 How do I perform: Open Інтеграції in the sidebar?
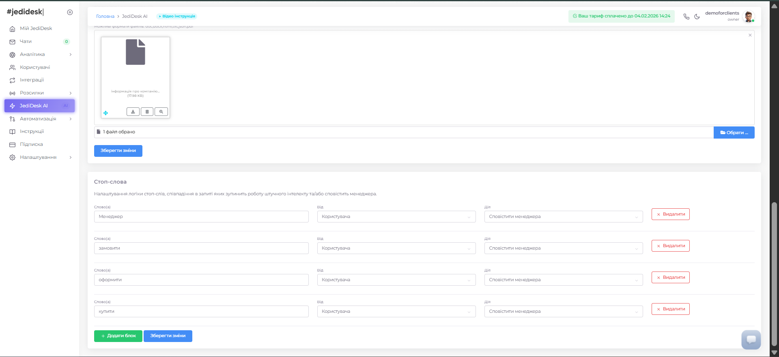coord(32,80)
